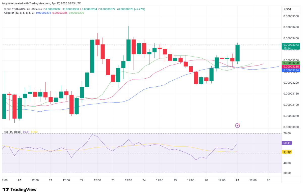Click the green Alligator lips price tag 0.00003290

[291, 62]
